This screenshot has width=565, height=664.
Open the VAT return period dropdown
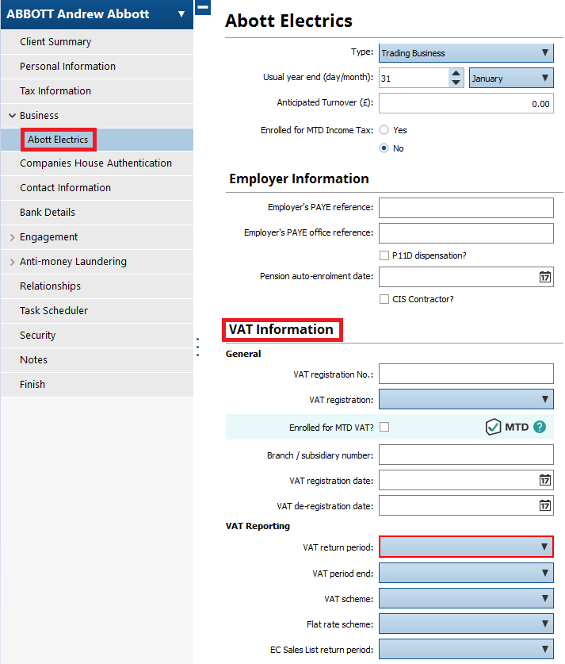466,547
